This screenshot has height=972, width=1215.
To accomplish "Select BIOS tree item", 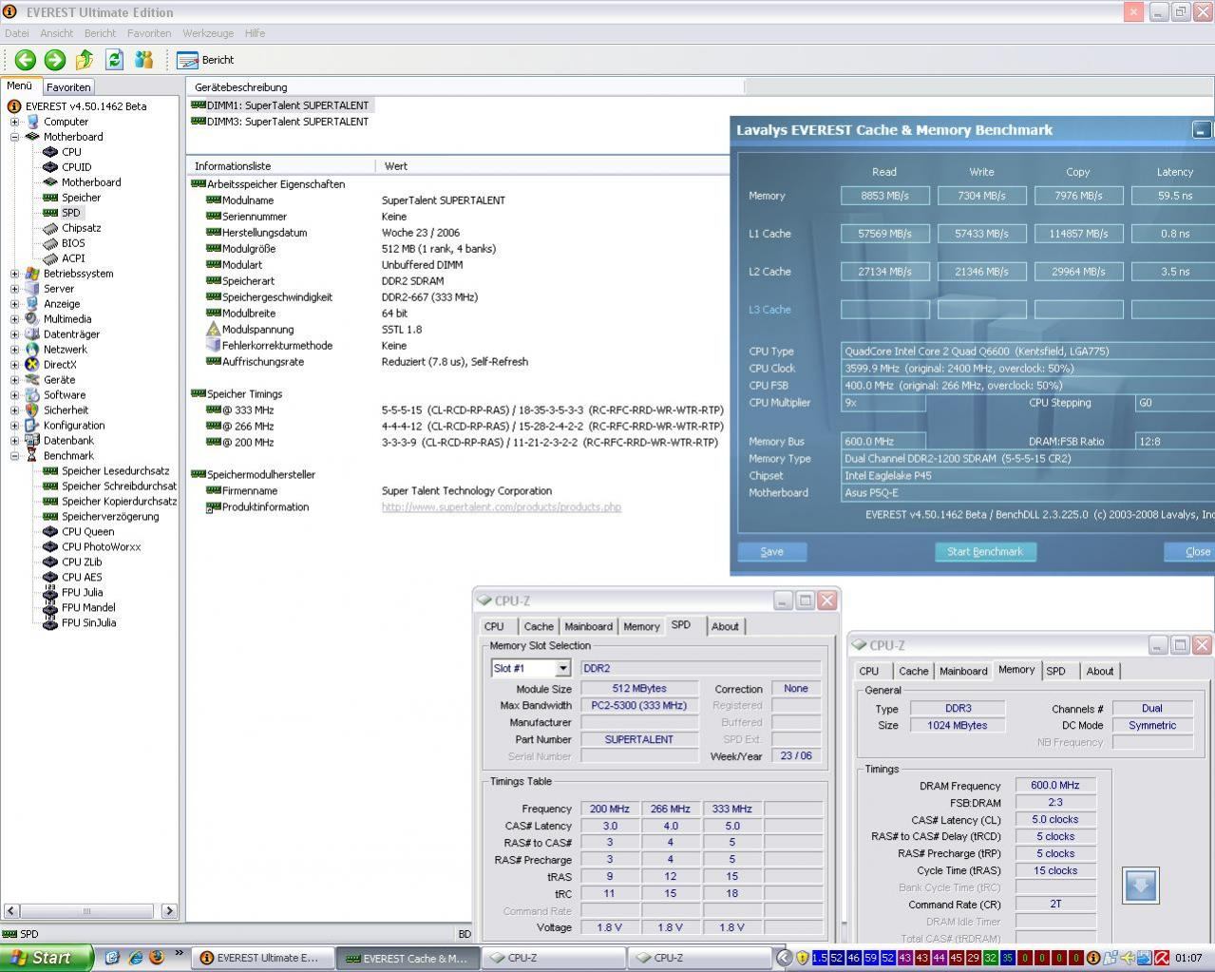I will 73,243.
